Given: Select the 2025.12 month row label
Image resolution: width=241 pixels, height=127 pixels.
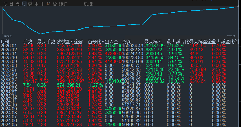Looking at the screenshot, I should click(x=9, y=50).
